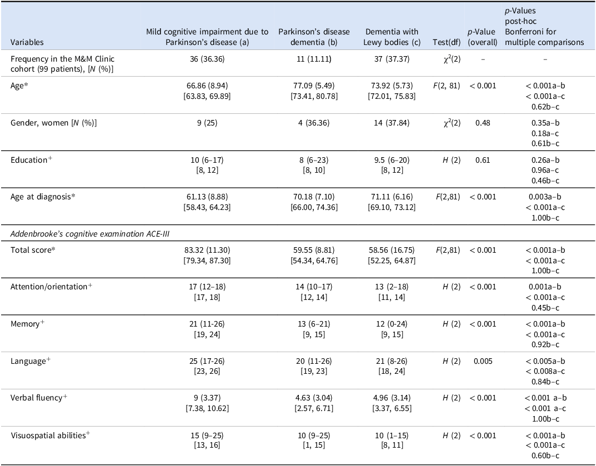Select the Gender, women row label
The image size is (596, 466).
coord(53,123)
